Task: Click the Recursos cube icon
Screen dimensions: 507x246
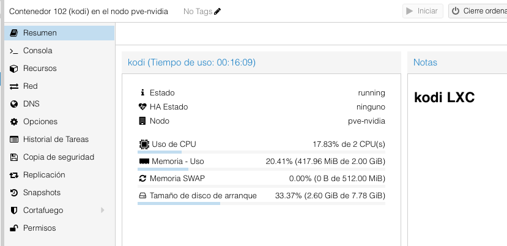Action: click(14, 69)
